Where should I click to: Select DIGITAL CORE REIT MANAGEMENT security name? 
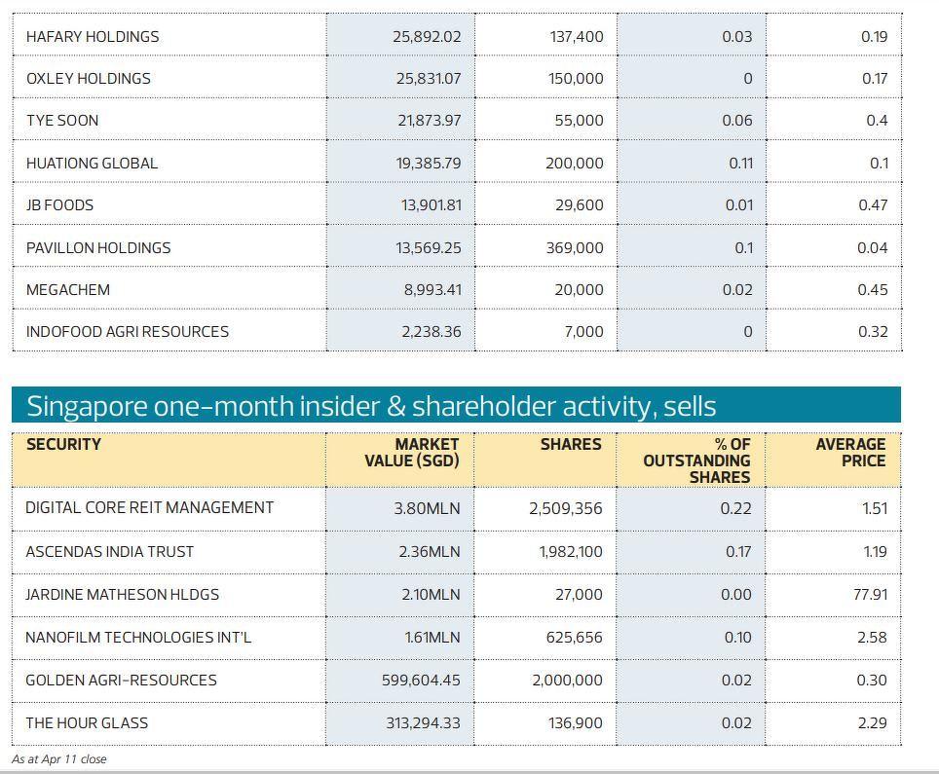click(x=150, y=508)
